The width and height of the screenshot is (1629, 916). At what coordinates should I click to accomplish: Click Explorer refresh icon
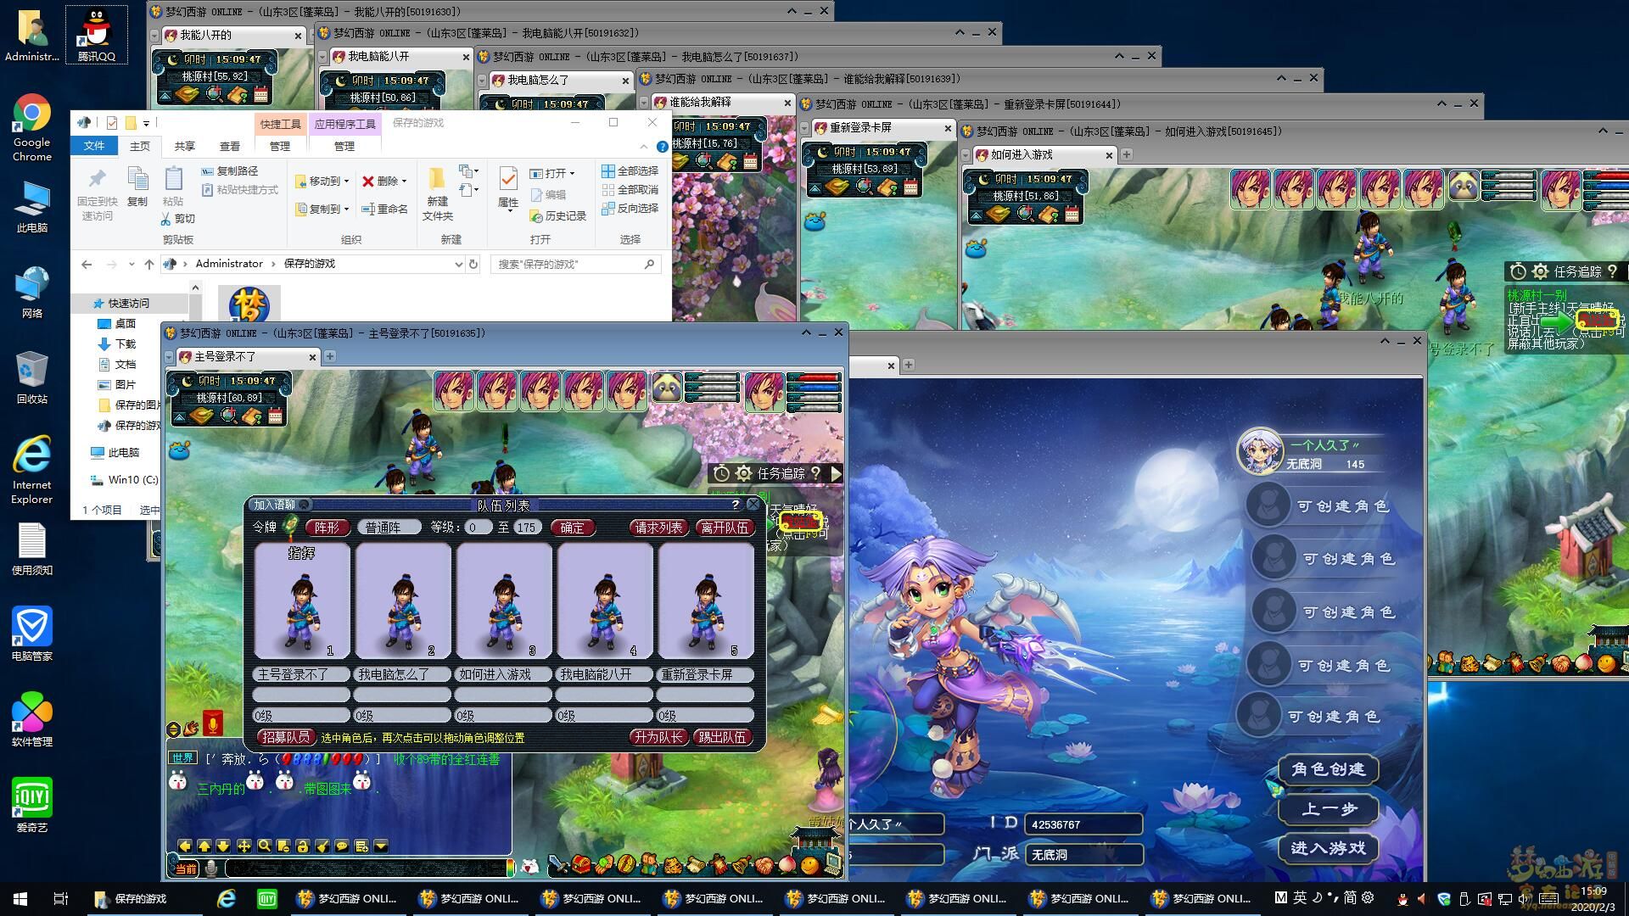point(473,264)
